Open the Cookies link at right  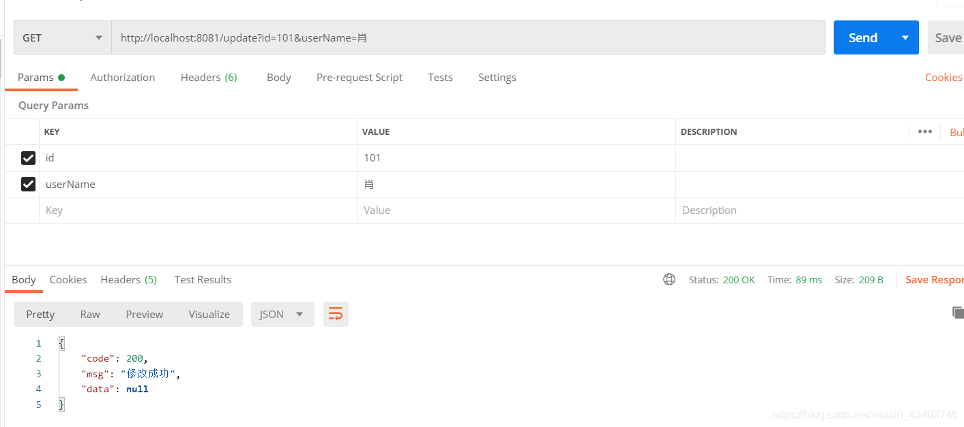pos(944,77)
